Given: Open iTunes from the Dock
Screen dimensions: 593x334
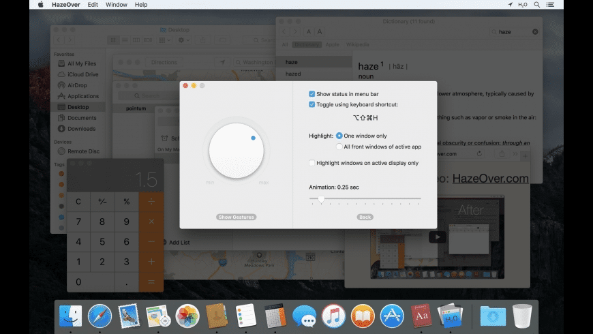Looking at the screenshot, I should [x=333, y=316].
